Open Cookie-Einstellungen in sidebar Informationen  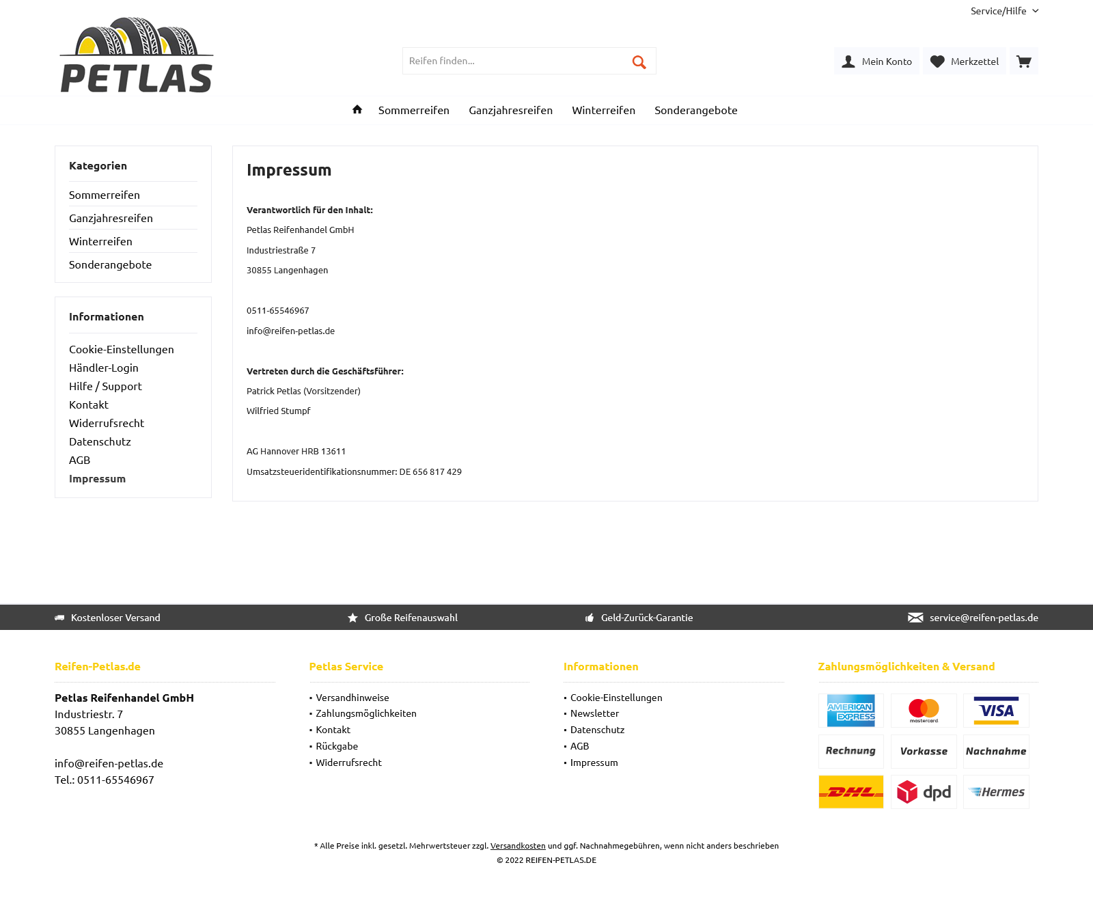122,349
